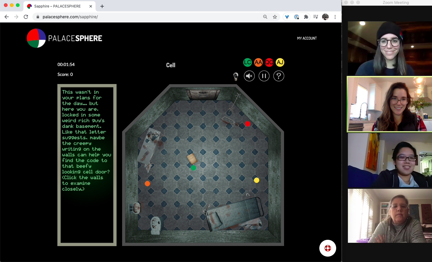Open the Chrome three-dot menu
Image resolution: width=432 pixels, height=262 pixels.
pyautogui.click(x=335, y=17)
